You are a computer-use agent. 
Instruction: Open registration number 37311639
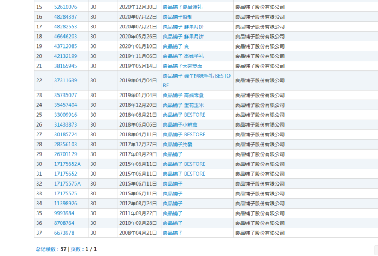66,80
